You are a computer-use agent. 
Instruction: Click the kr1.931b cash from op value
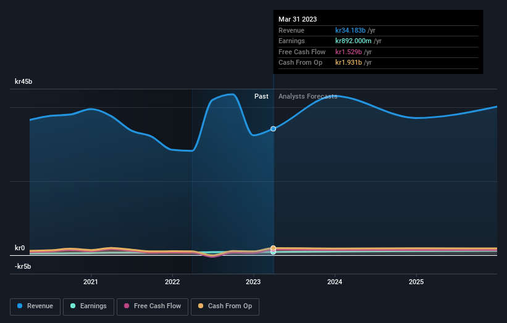348,63
